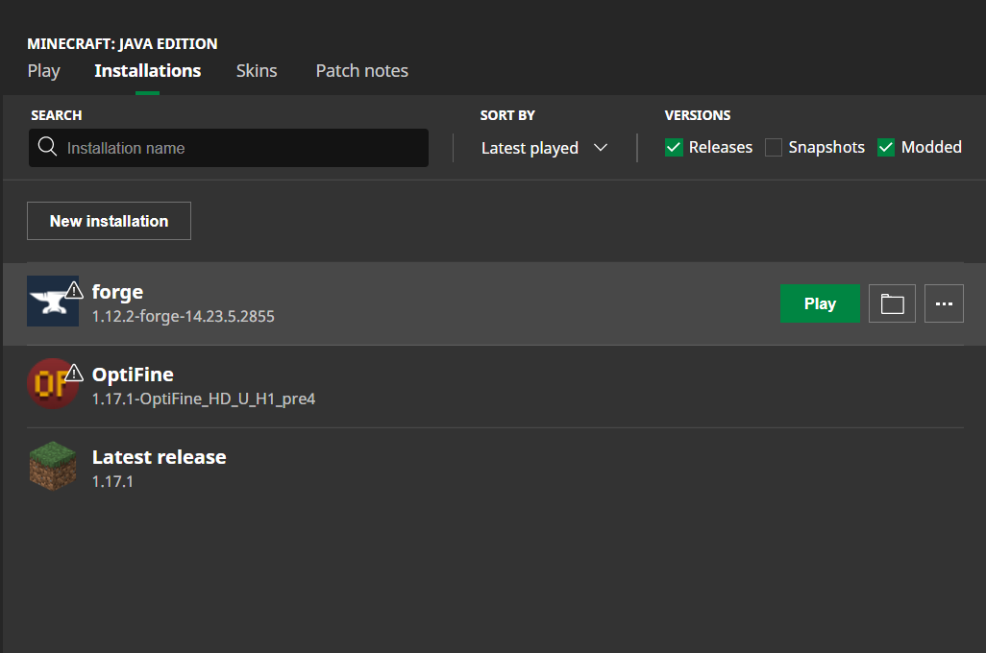Create a New installation

[x=109, y=221]
